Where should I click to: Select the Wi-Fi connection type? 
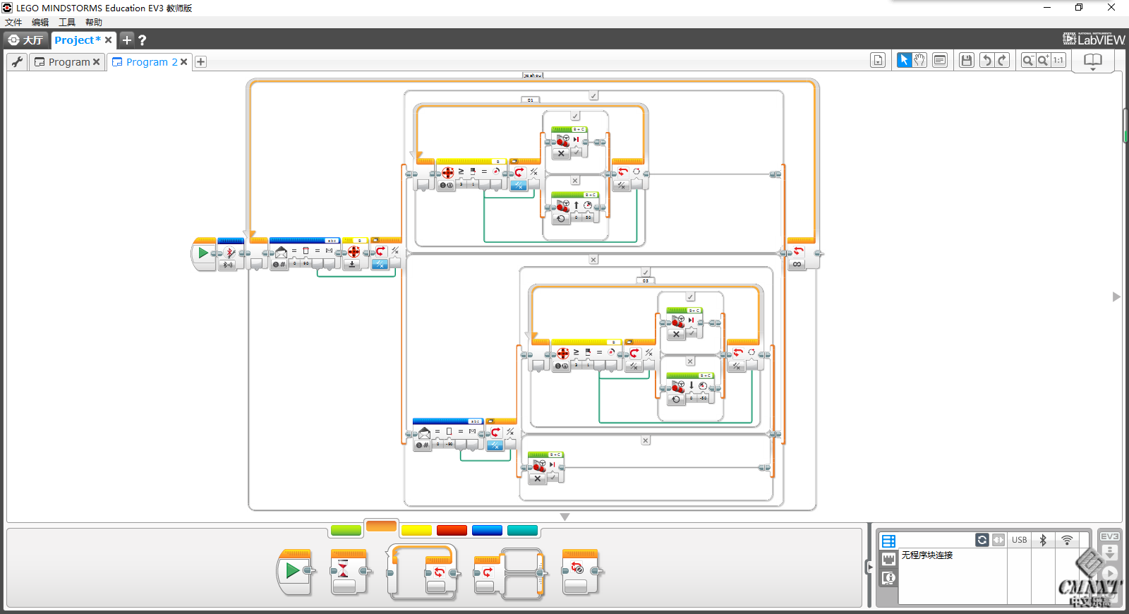click(x=1067, y=540)
